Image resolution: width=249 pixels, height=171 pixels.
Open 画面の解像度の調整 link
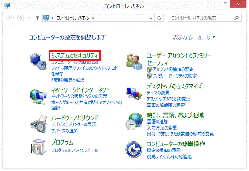(x=166, y=105)
